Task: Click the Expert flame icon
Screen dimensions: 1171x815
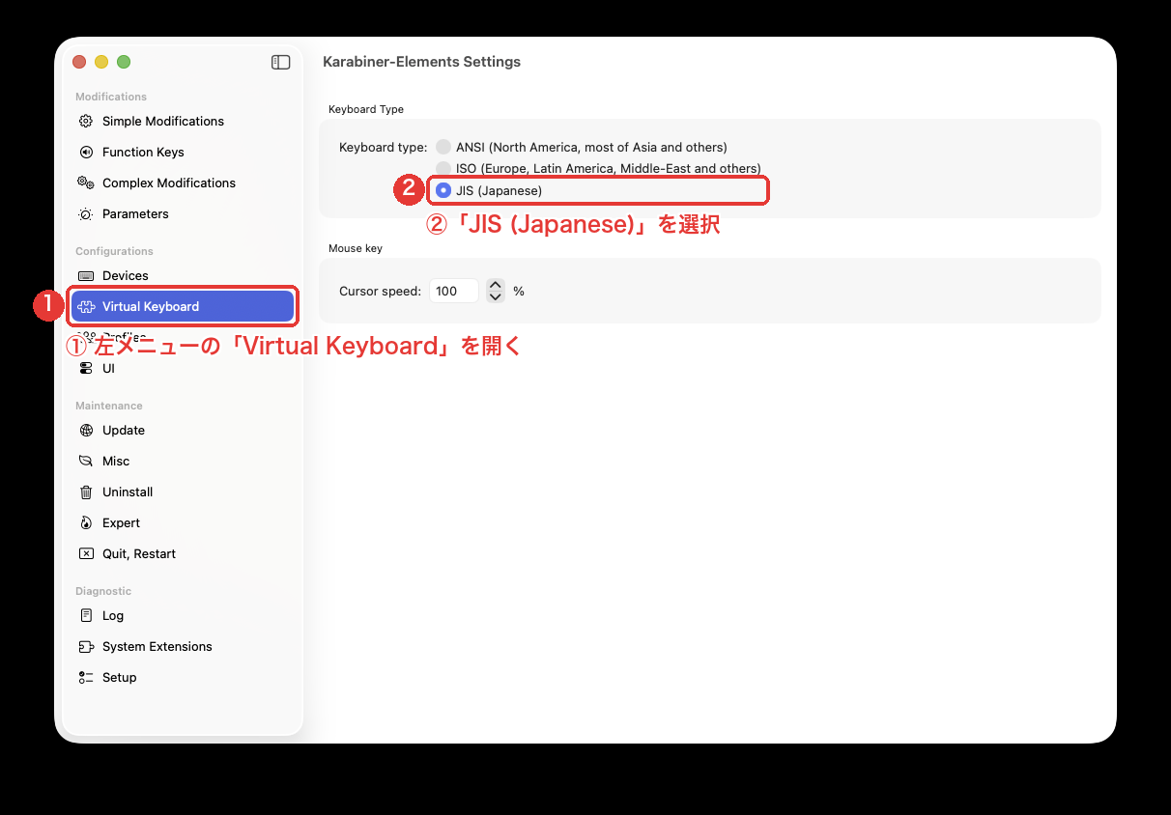Action: coord(85,522)
